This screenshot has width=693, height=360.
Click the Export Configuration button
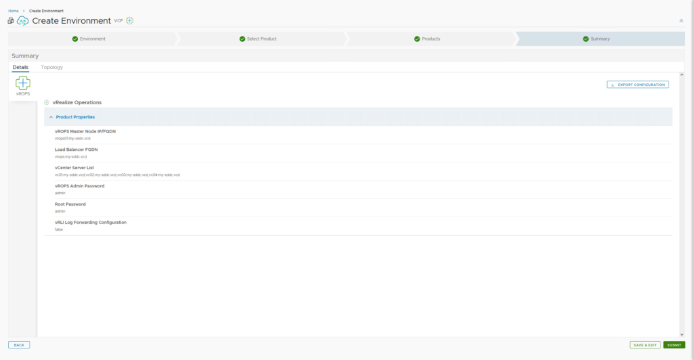point(638,85)
